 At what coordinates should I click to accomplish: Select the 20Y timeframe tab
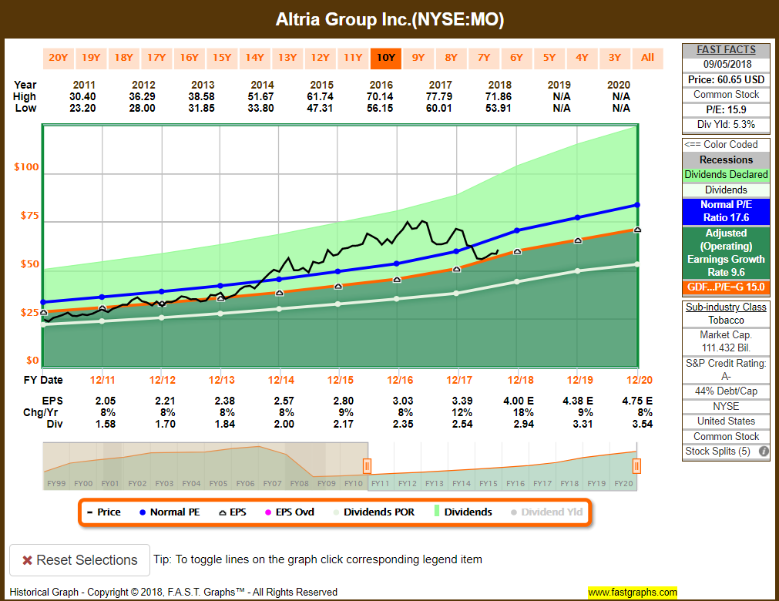pos(58,58)
